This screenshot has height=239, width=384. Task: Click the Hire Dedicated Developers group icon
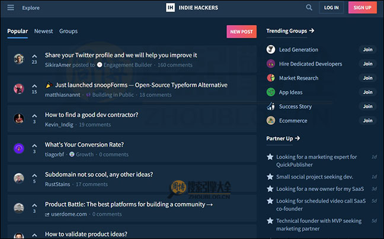tap(271, 64)
